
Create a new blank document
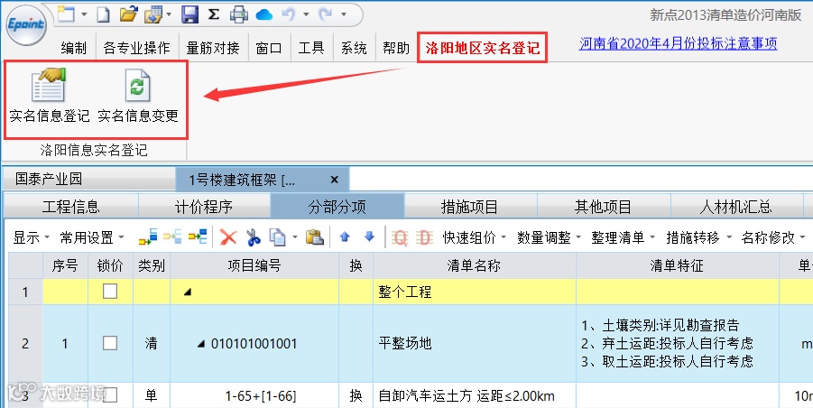click(x=104, y=14)
